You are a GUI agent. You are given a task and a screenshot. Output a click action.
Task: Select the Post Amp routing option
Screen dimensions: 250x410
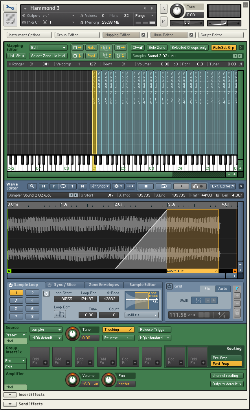coord(226,364)
